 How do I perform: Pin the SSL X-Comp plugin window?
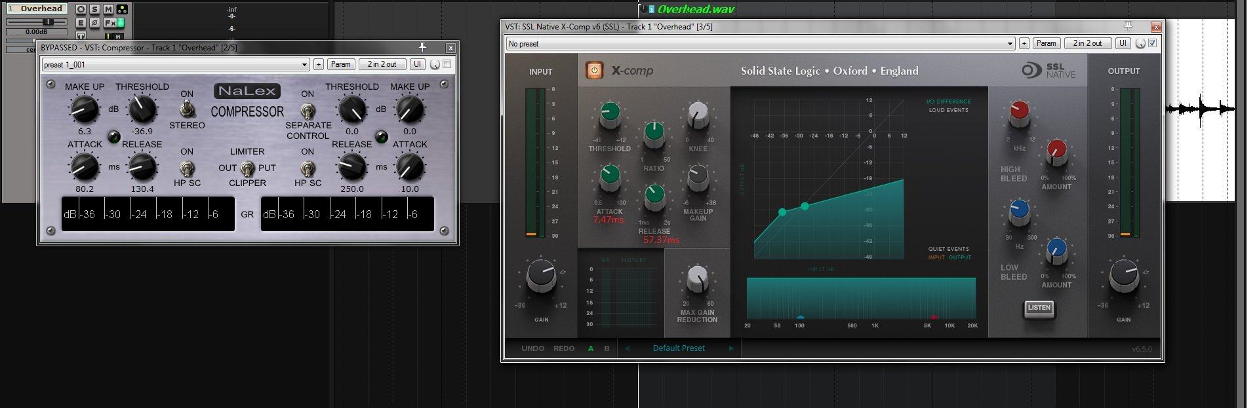coord(1128,26)
